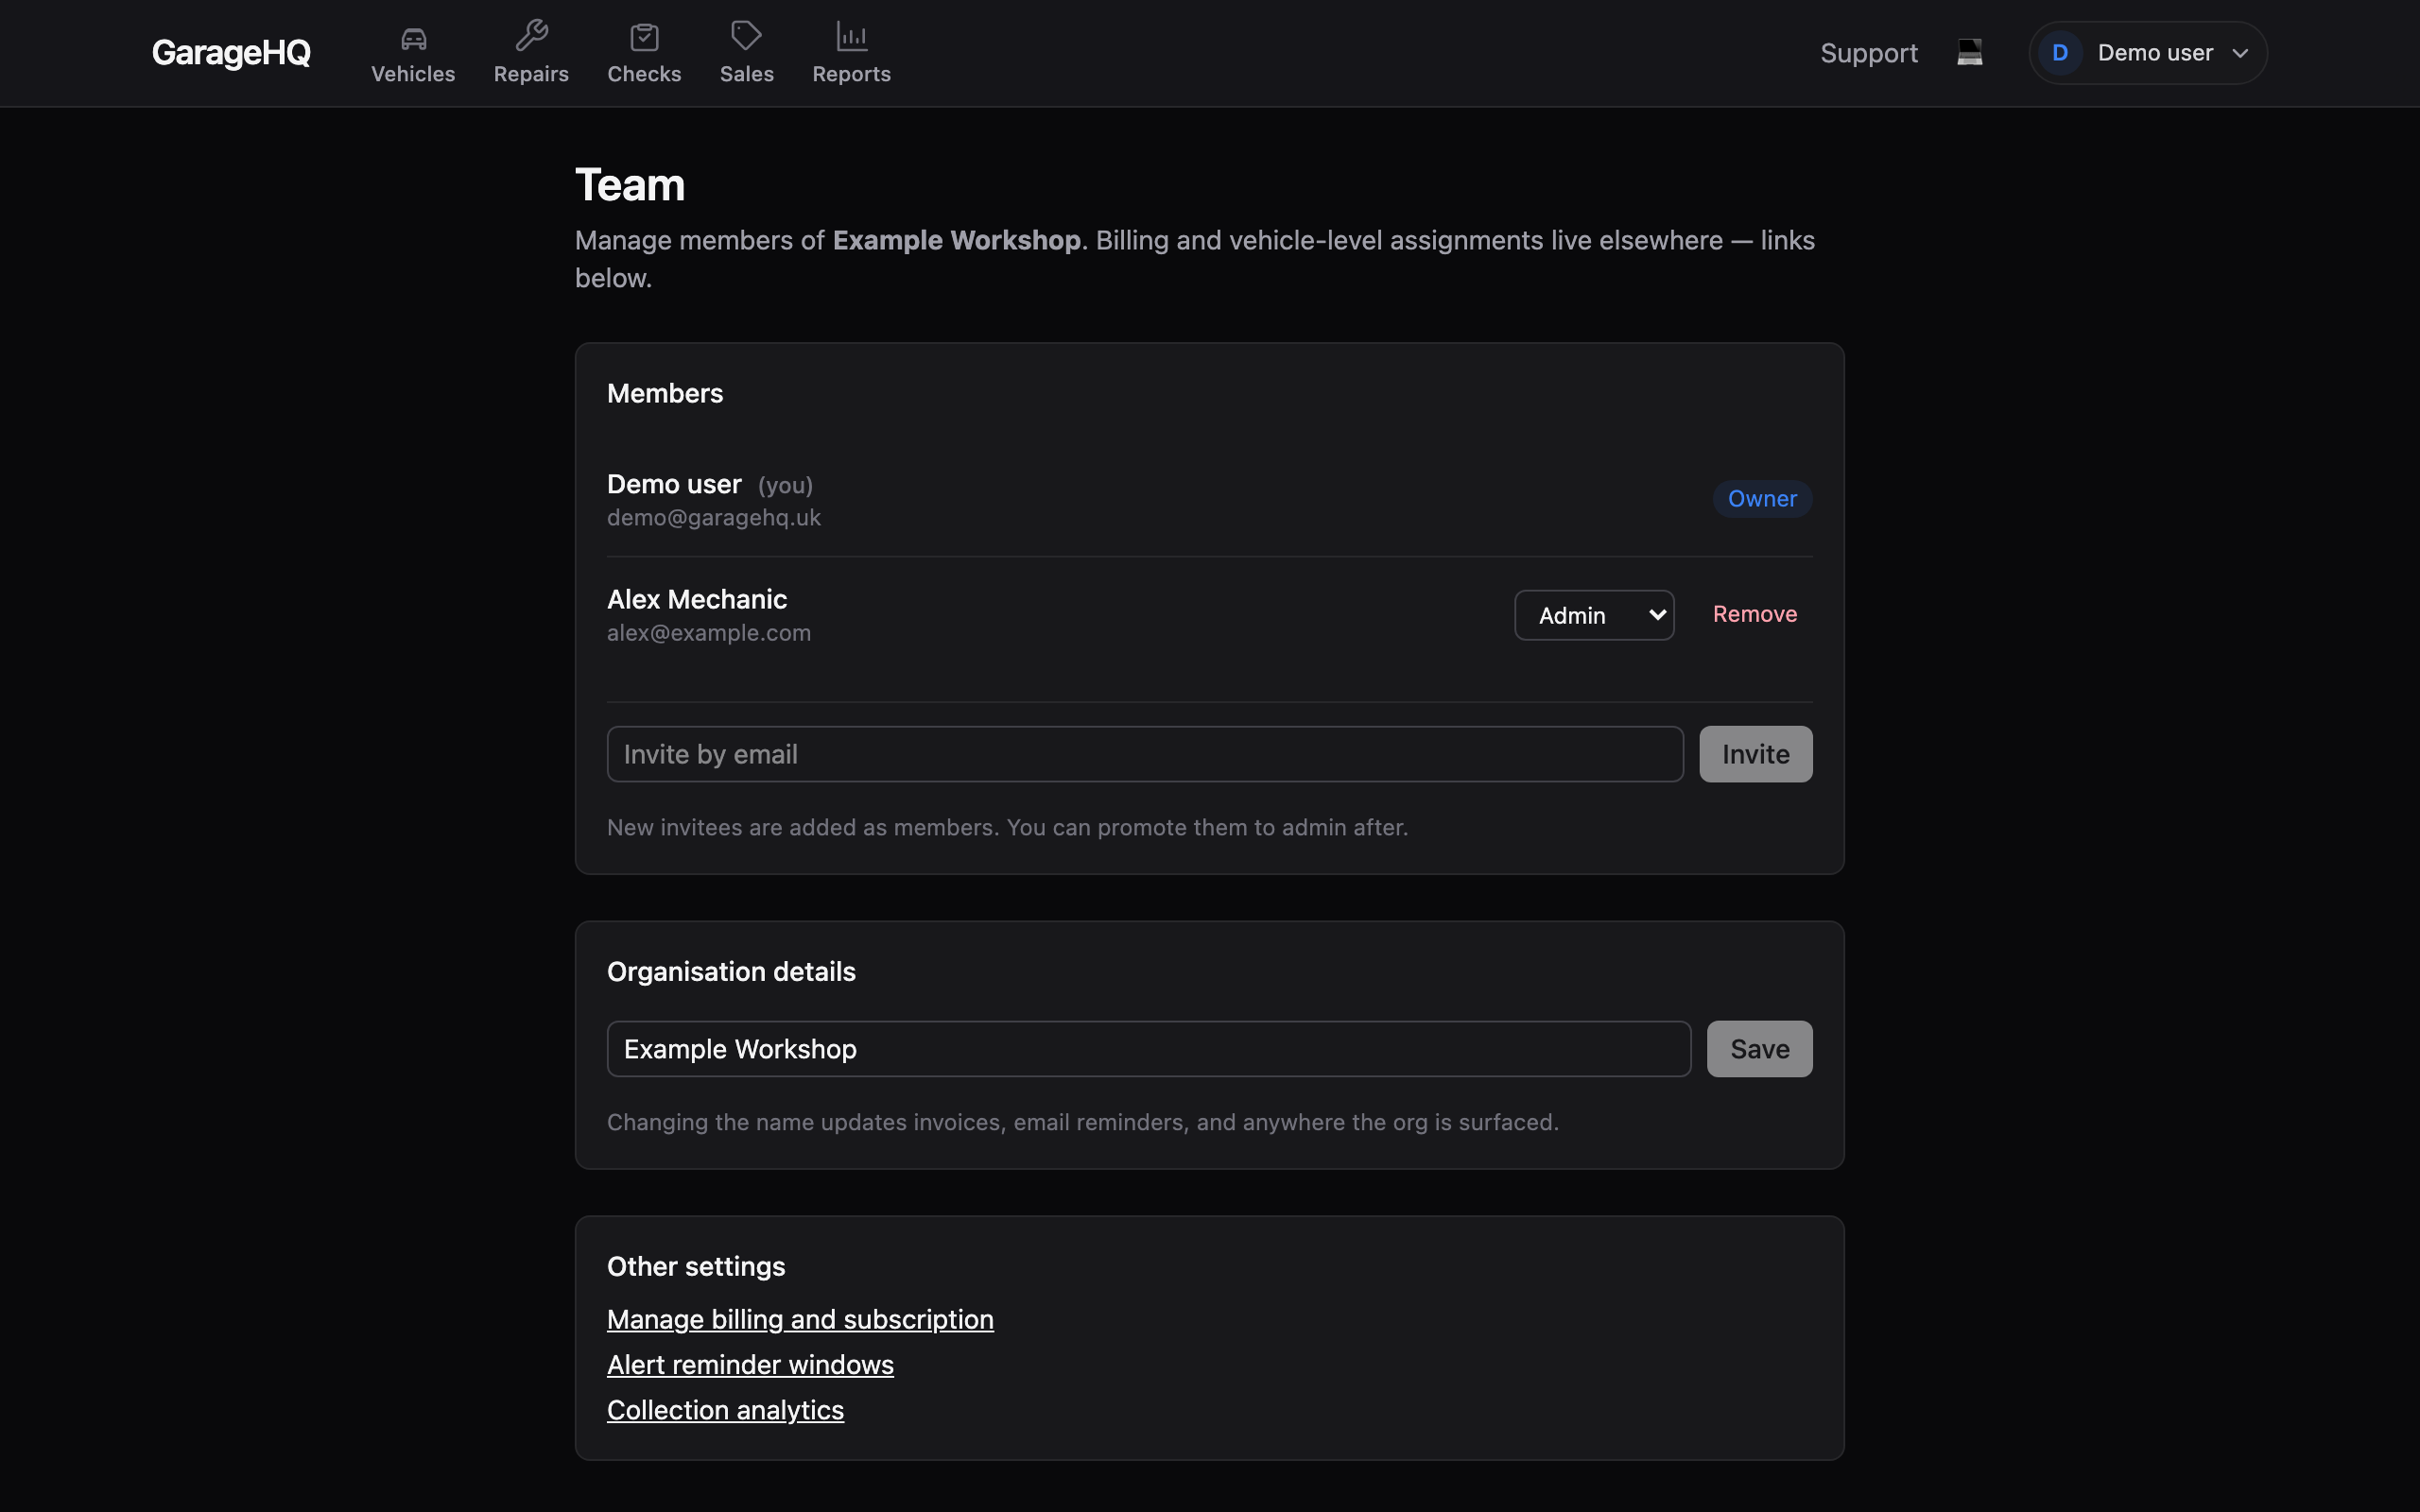The image size is (2420, 1512).
Task: Click the Reports label in the top nav
Action: coord(851,74)
